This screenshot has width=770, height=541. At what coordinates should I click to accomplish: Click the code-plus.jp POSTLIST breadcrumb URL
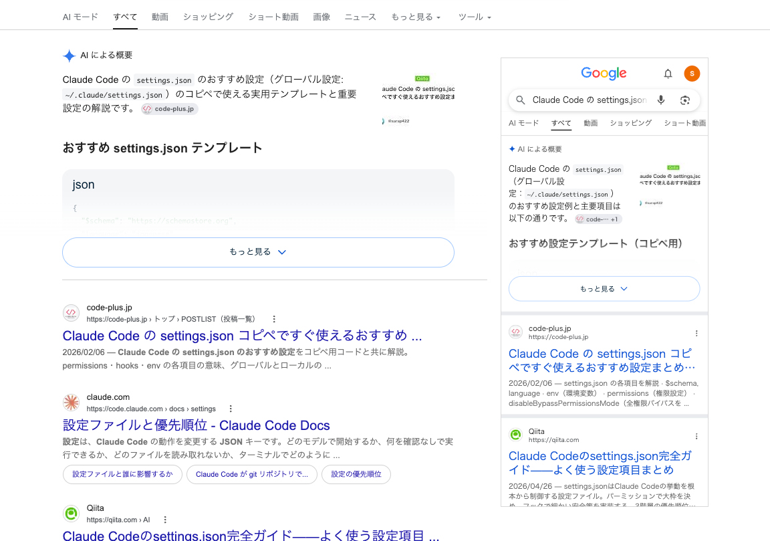(171, 320)
